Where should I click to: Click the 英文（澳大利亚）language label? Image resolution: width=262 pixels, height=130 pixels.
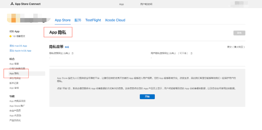(236, 47)
